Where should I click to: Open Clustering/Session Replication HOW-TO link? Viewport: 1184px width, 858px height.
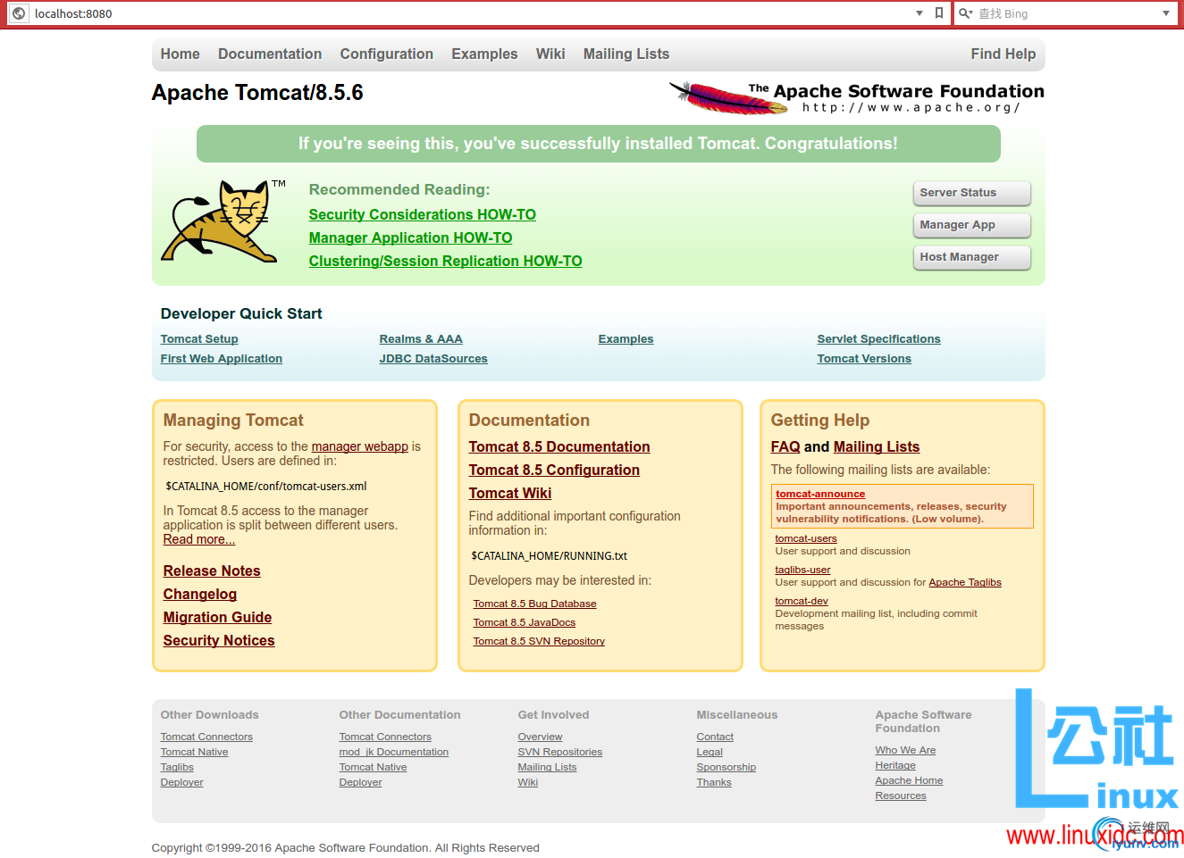(446, 261)
